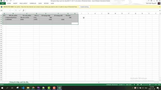Switch to Page Break Preview in the status bar

(141, 85)
